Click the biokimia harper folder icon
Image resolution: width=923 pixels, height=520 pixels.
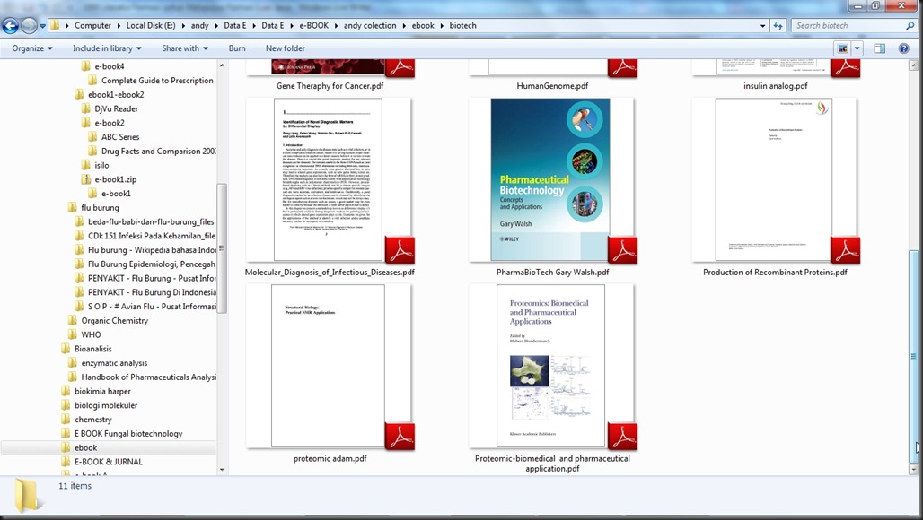(x=66, y=391)
